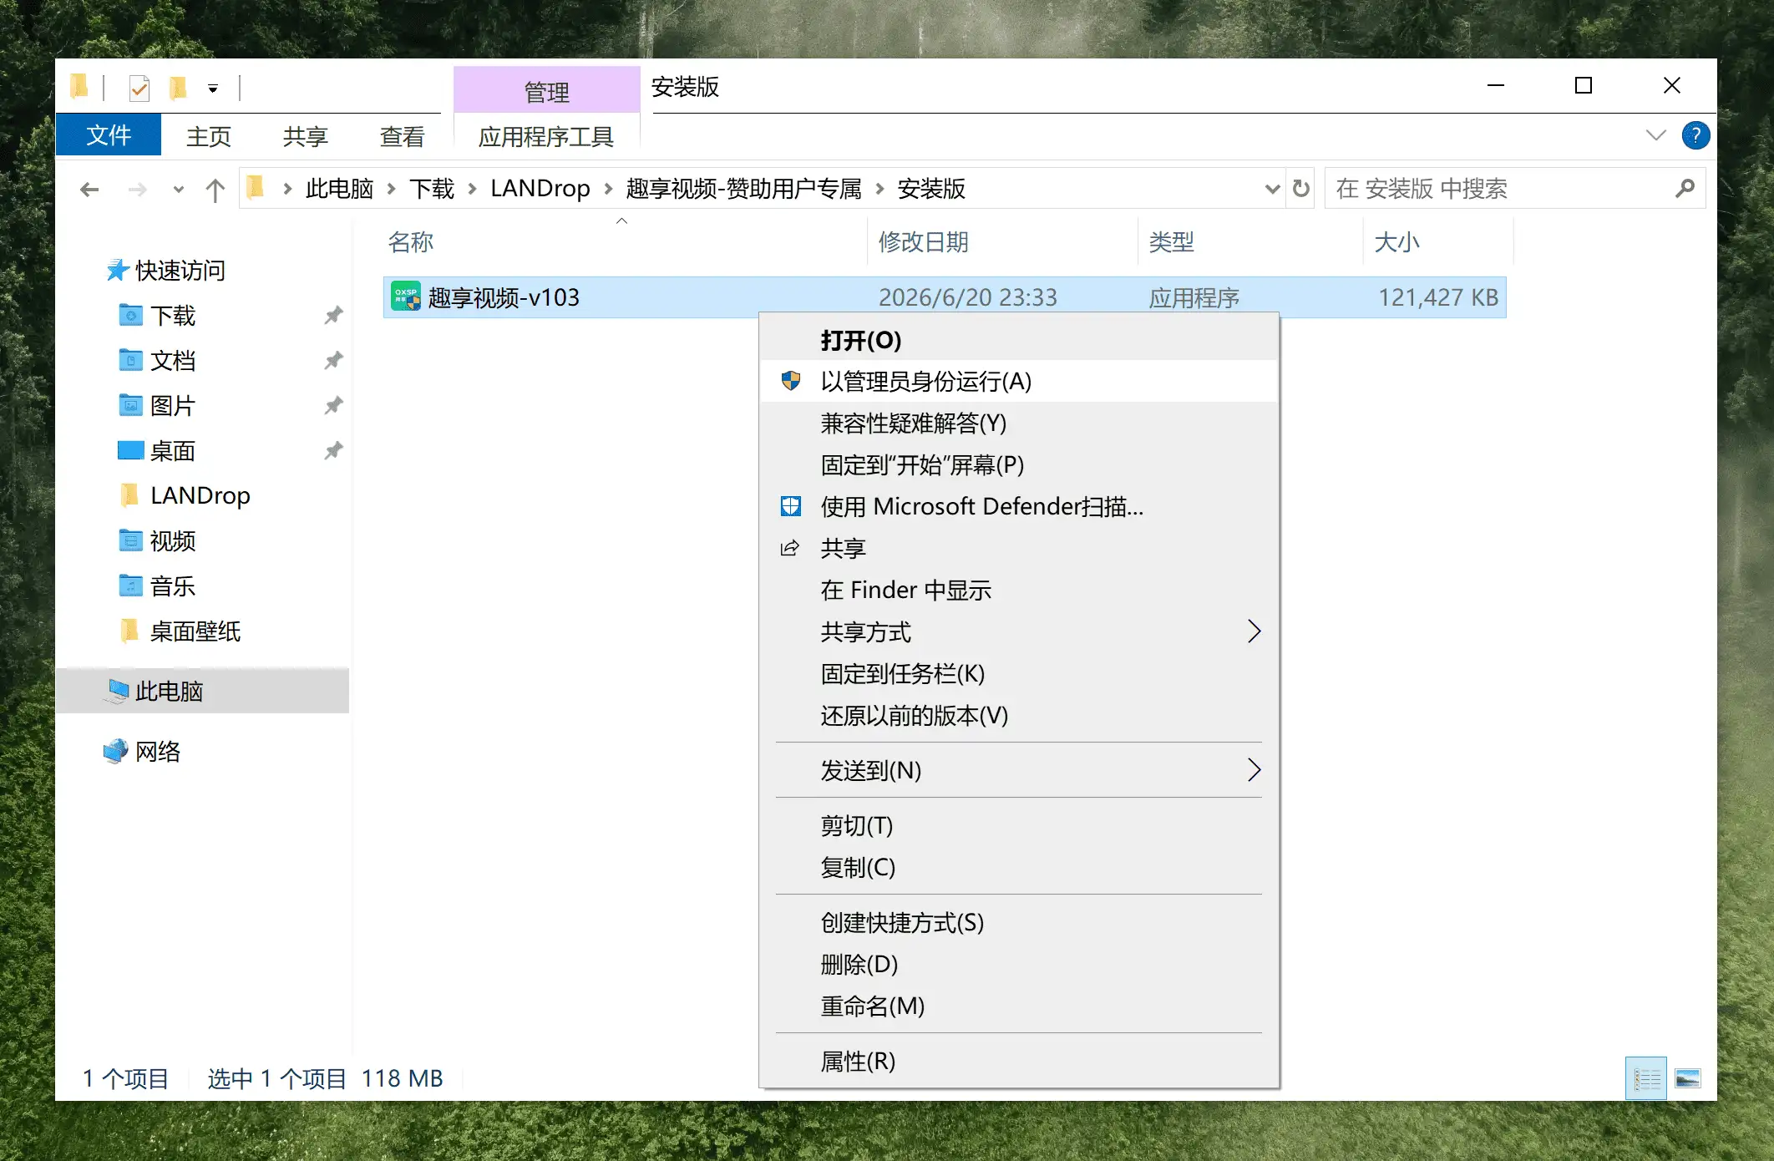Choose 在 Finder 中显示 menu entry
This screenshot has width=1774, height=1161.
(x=1019, y=591)
